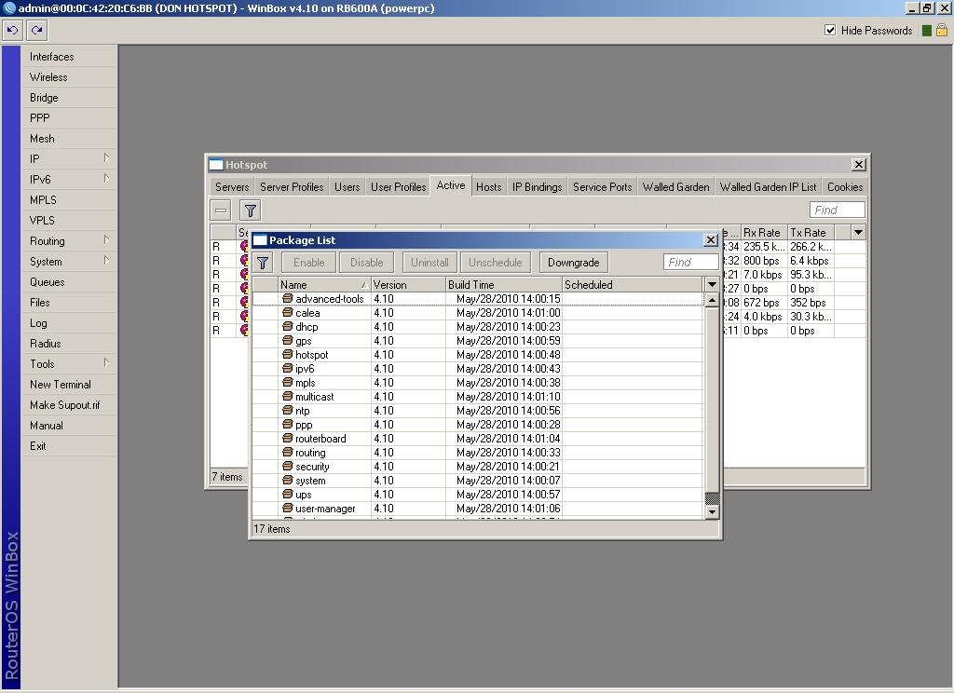
Task: Select the system package icon
Action: tap(288, 480)
